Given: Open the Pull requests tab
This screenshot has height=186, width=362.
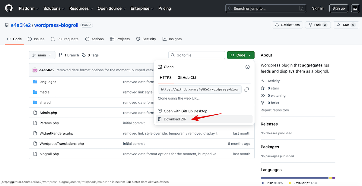Looking at the screenshot, I should (65, 39).
